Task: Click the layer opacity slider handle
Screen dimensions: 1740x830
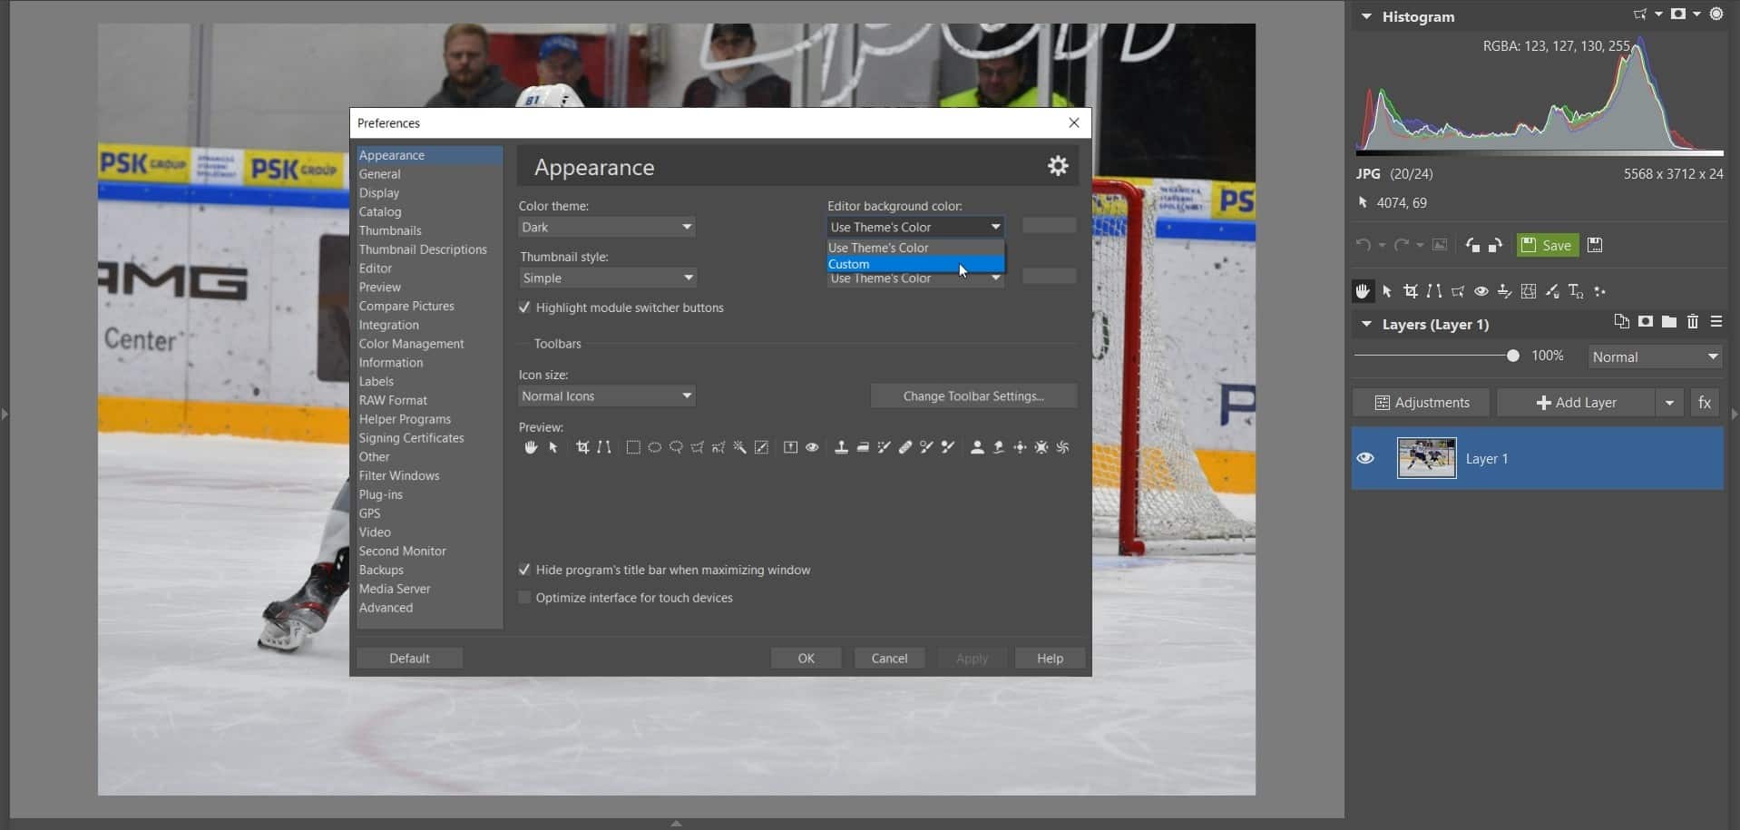Action: click(1512, 356)
